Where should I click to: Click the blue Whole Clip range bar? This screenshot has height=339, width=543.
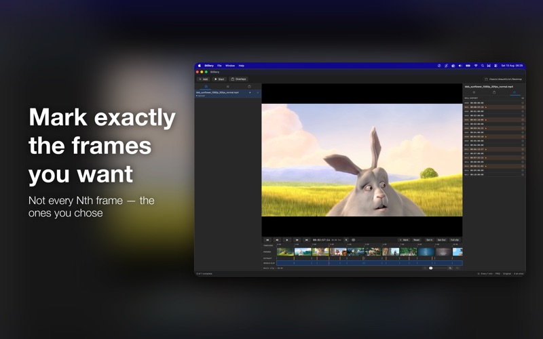[x=369, y=263]
